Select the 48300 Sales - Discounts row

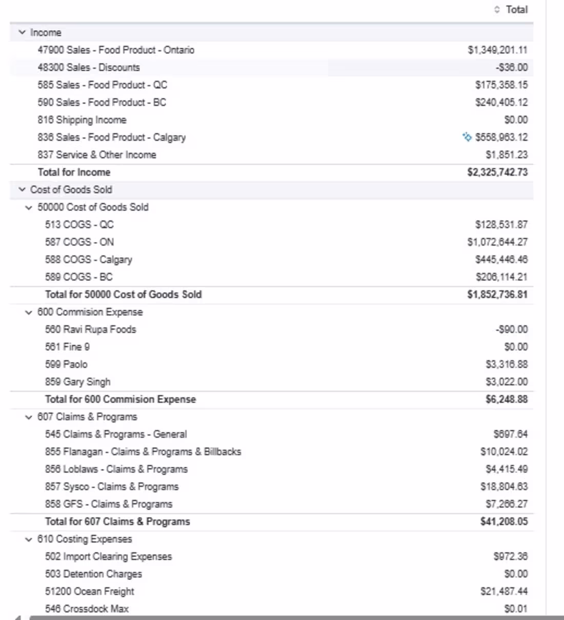[271, 67]
